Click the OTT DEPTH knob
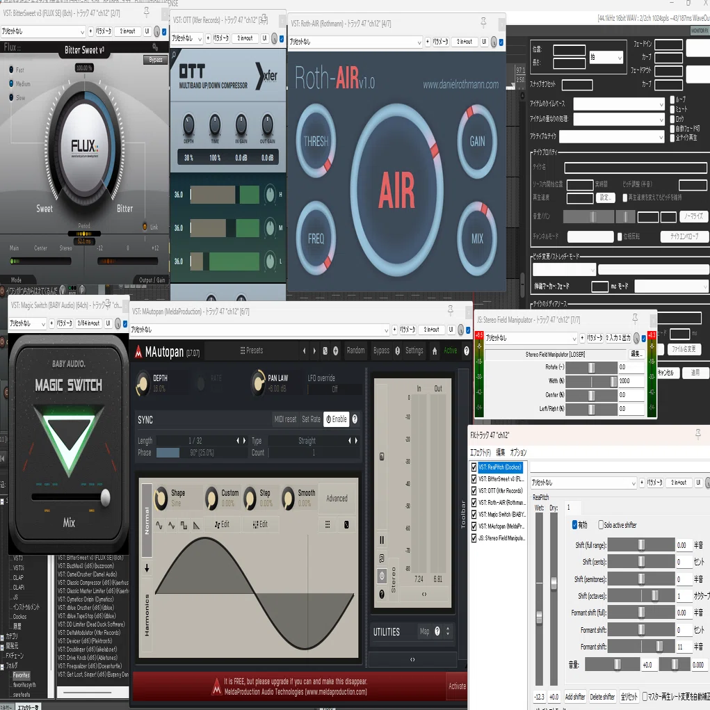Viewport: 710px width, 710px height. coord(188,124)
